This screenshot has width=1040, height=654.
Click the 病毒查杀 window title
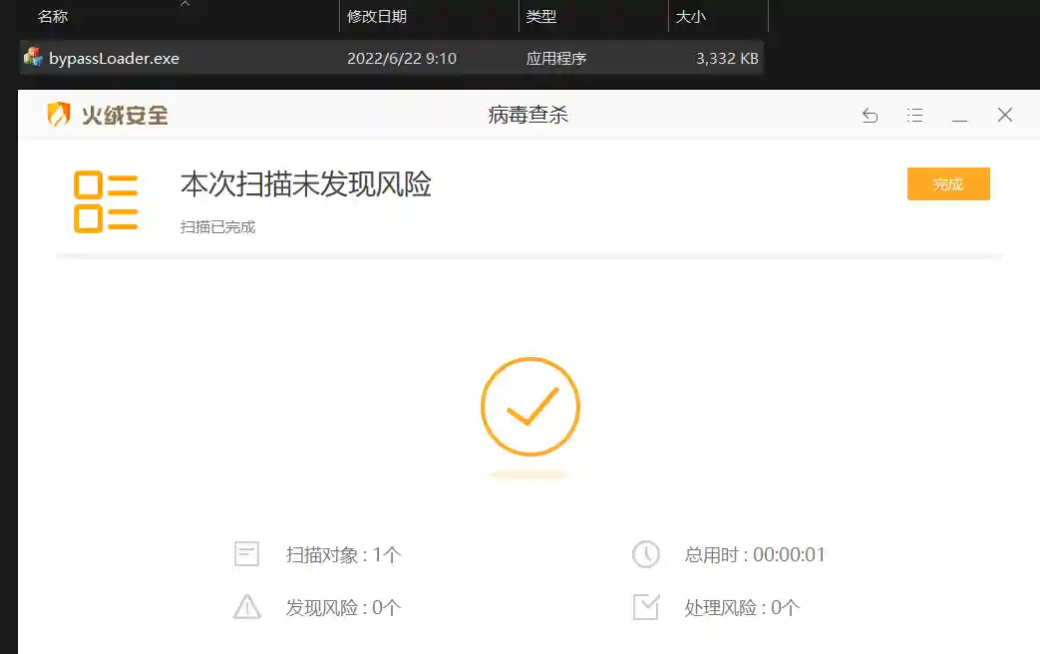(x=527, y=115)
